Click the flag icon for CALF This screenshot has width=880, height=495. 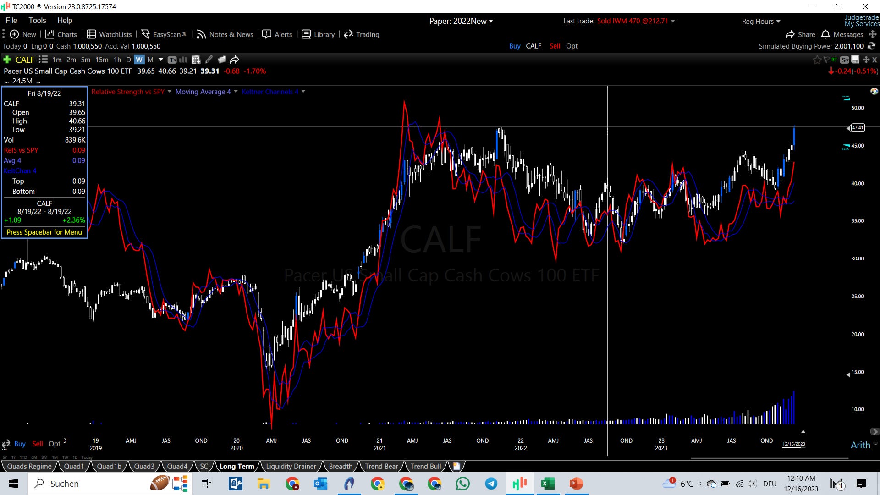click(826, 60)
